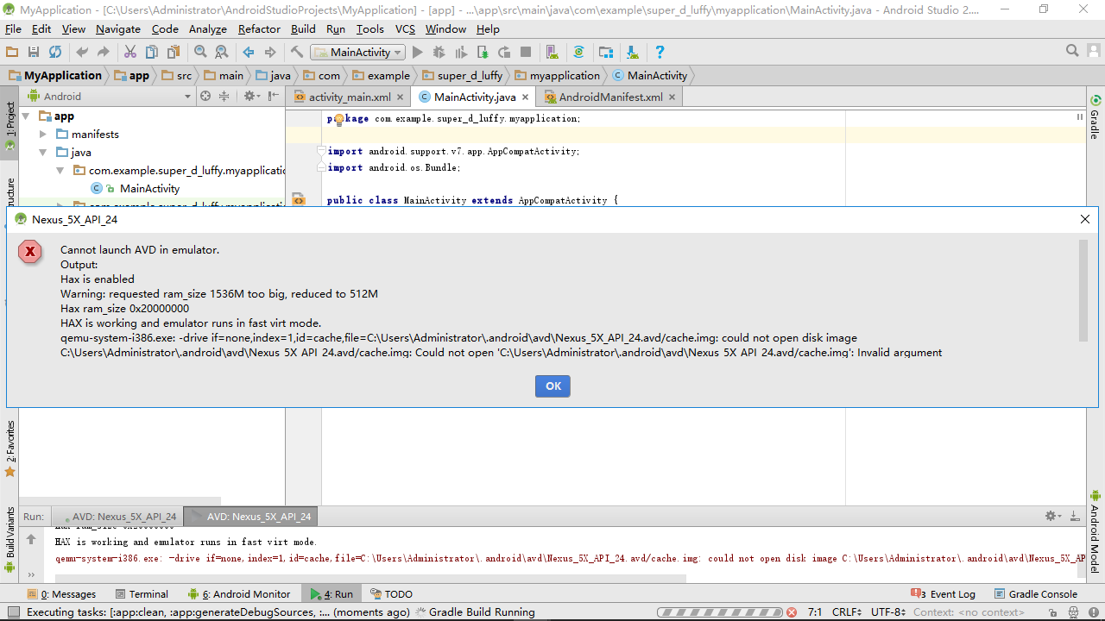Click the Undo arrow icon
The image size is (1105, 621).
click(82, 53)
